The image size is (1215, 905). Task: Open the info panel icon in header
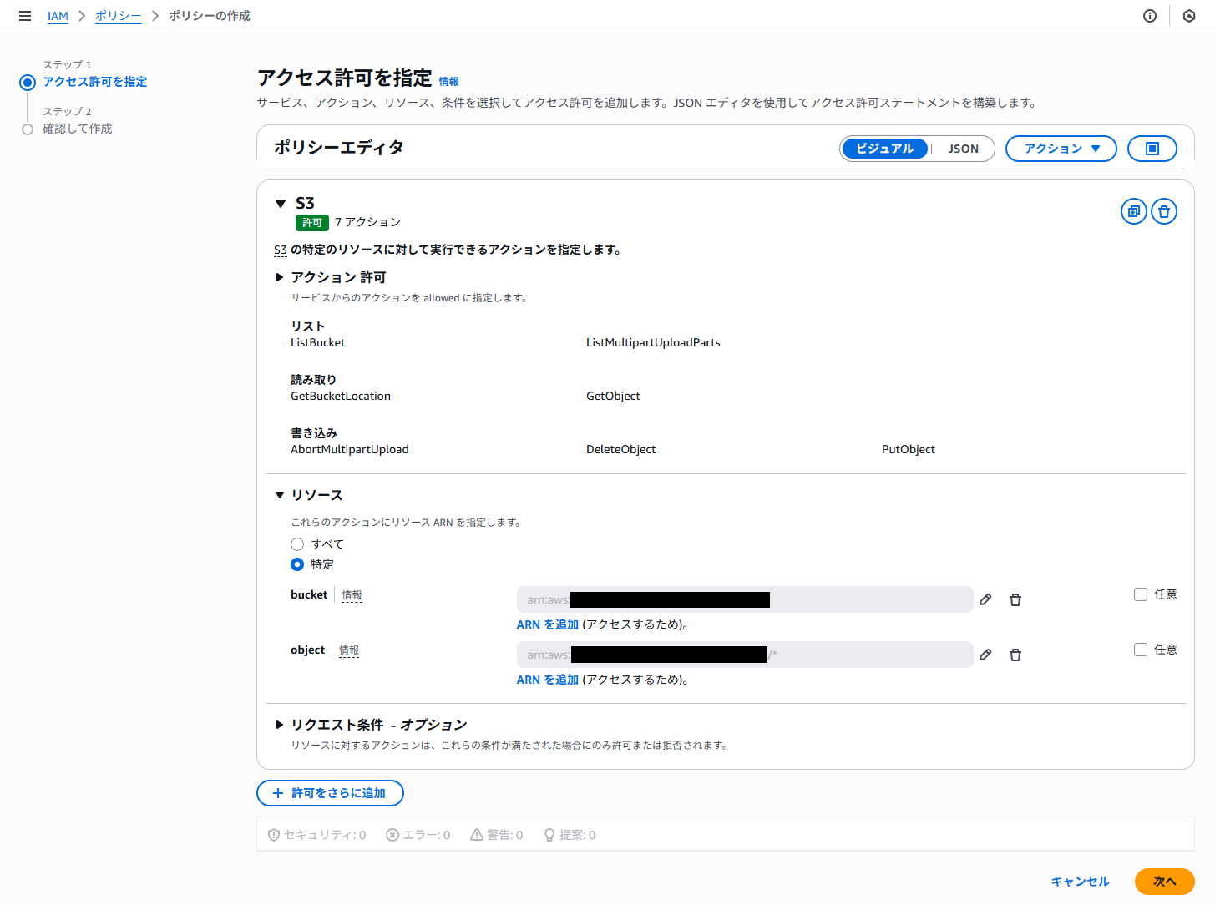click(x=1150, y=16)
